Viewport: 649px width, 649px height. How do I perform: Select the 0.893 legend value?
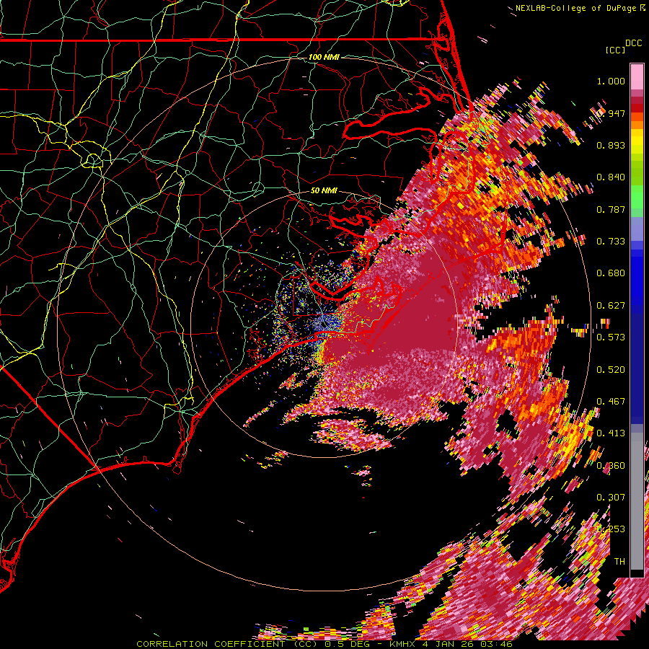tap(611, 145)
